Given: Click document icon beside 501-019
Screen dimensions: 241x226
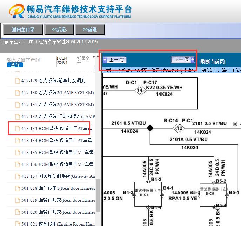Looking at the screenshot, I should [x=18, y=200].
